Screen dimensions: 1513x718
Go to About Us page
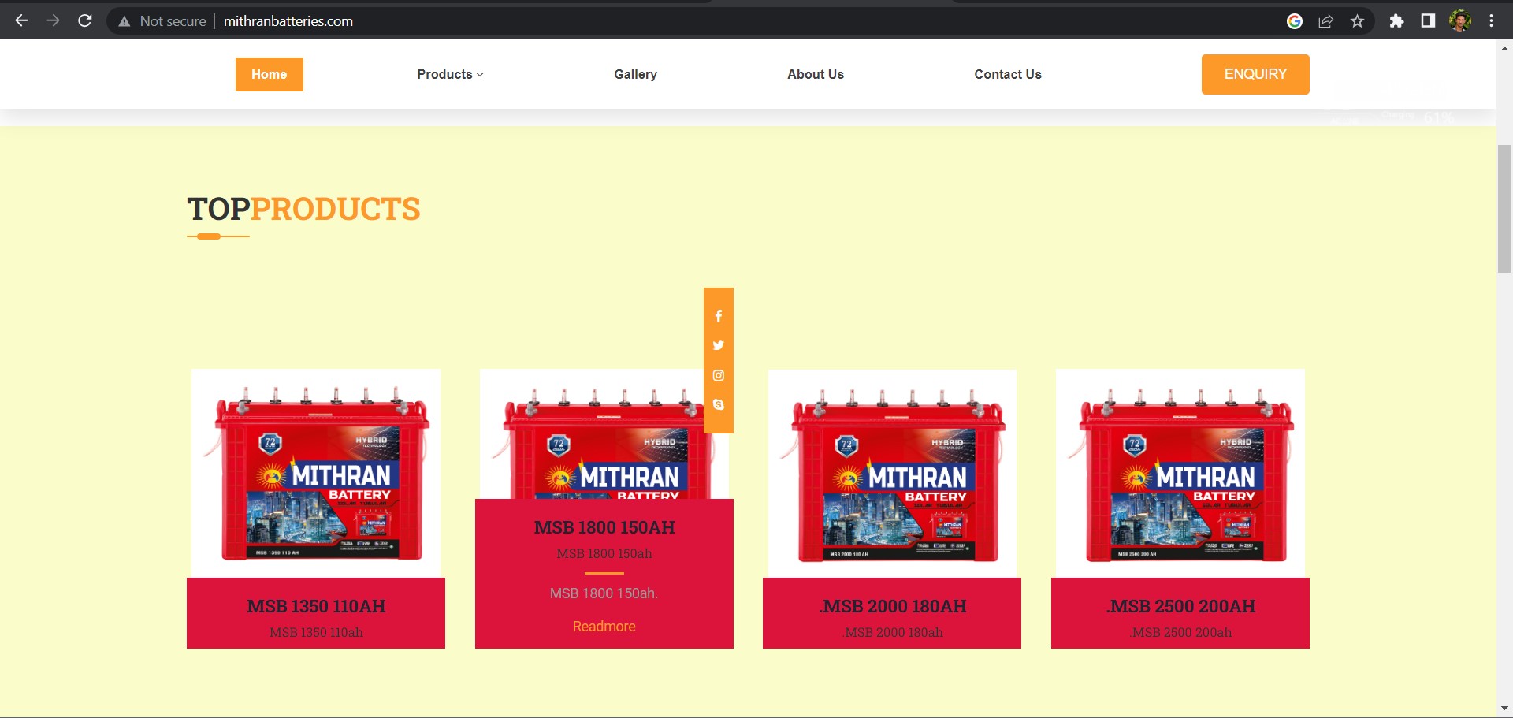815,74
